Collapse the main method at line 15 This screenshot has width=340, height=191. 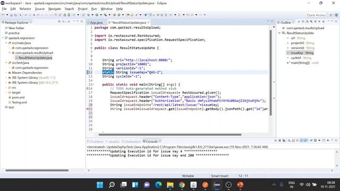click(93, 84)
